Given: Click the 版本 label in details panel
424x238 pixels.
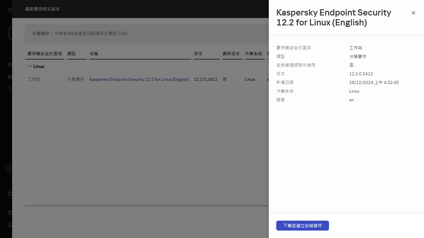Looking at the screenshot, I should click(281, 74).
